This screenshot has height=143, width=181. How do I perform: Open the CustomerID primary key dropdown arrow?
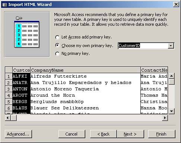click(x=171, y=46)
